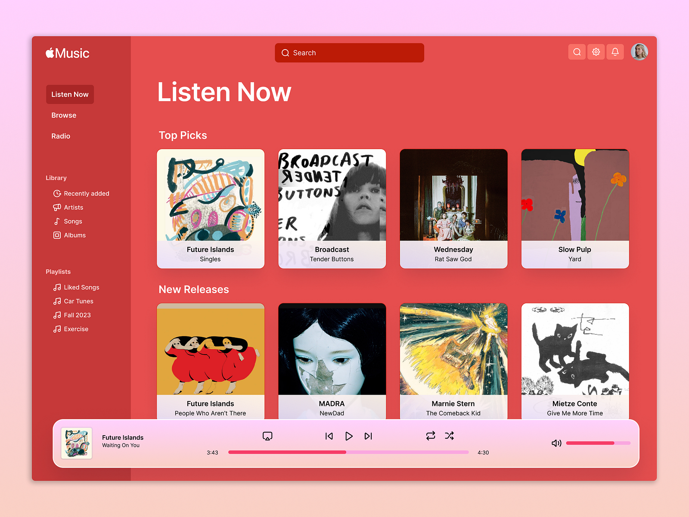This screenshot has height=517, width=689.
Task: Toggle repeat mode
Action: [x=431, y=436]
